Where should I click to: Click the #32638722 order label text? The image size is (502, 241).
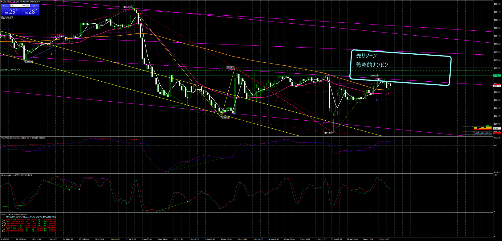tap(11, 69)
